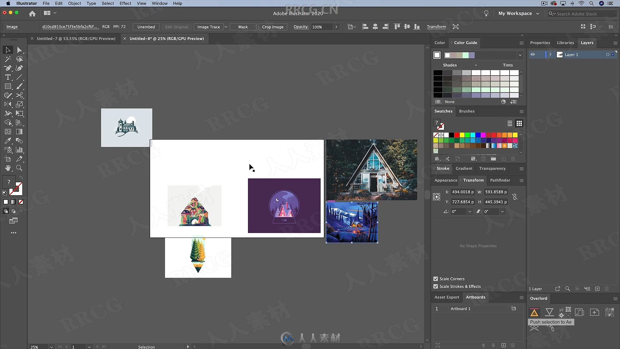
Task: Select the Asset Export panel icon
Action: [x=446, y=297]
